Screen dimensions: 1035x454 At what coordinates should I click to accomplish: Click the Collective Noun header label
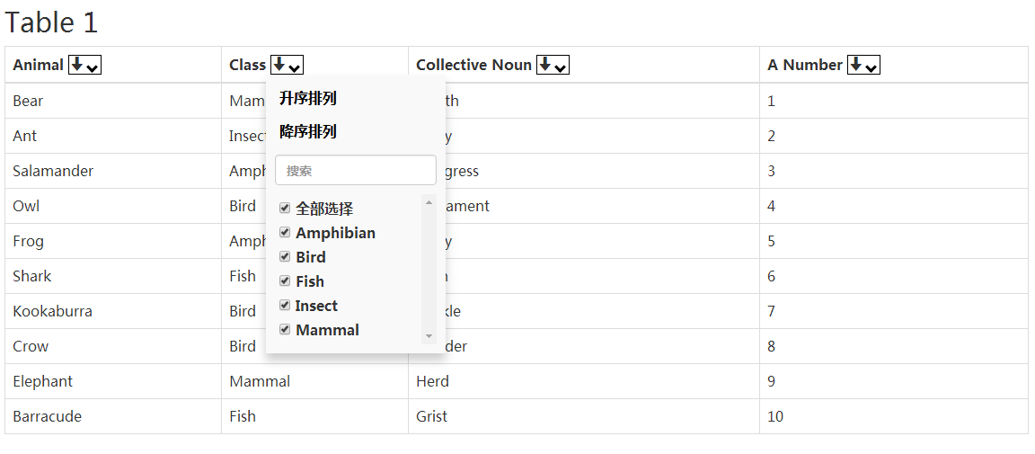474,65
